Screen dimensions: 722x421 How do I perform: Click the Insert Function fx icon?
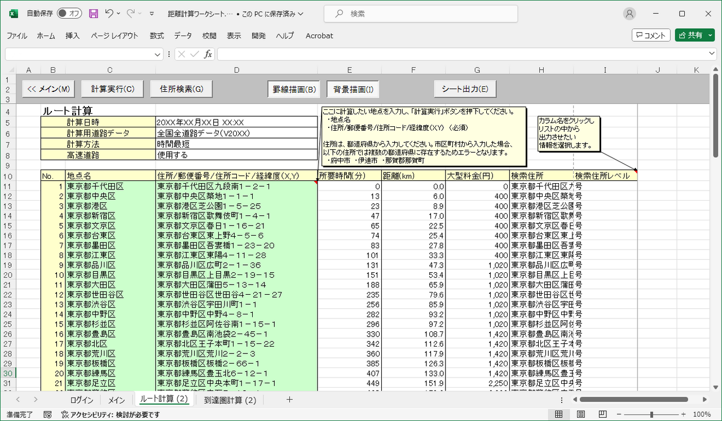[208, 54]
